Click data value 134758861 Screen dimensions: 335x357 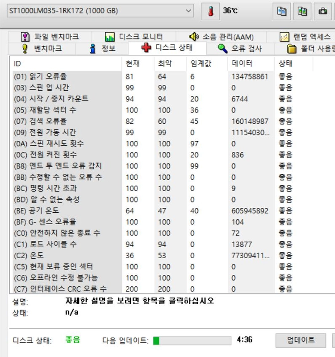point(250,76)
